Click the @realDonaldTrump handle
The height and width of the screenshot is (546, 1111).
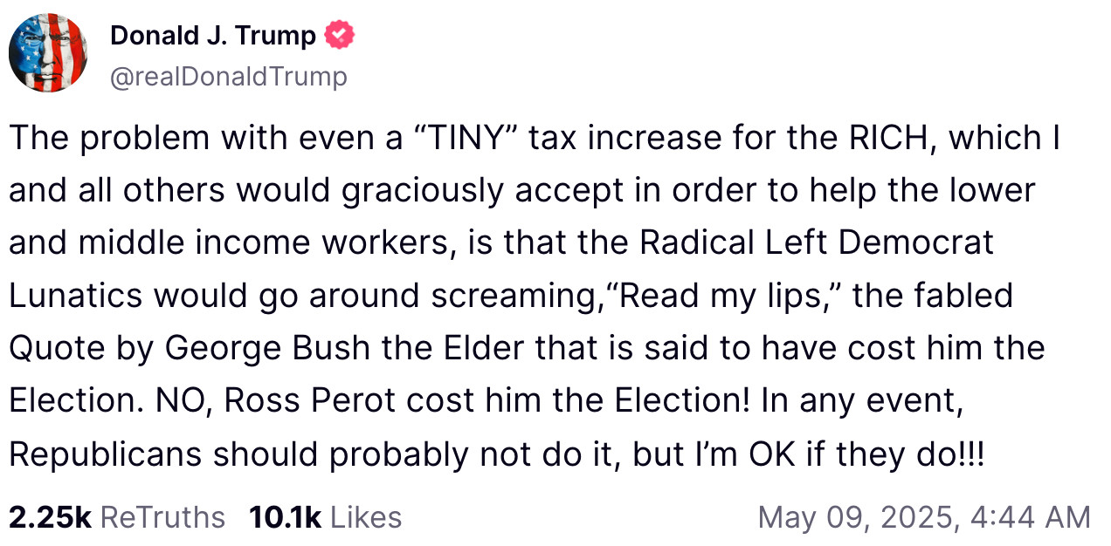(x=229, y=77)
